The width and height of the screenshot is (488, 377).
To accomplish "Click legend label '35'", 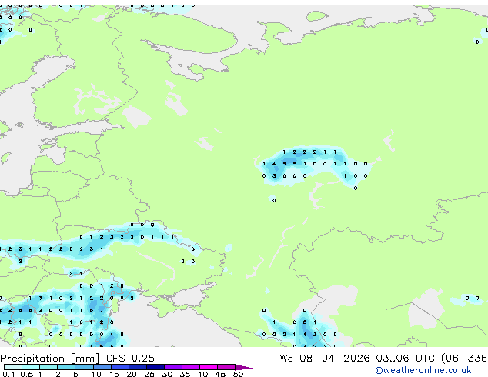I will tap(185, 374).
